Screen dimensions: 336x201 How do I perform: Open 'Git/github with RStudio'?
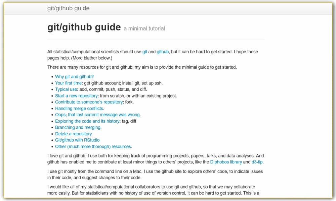77,140
